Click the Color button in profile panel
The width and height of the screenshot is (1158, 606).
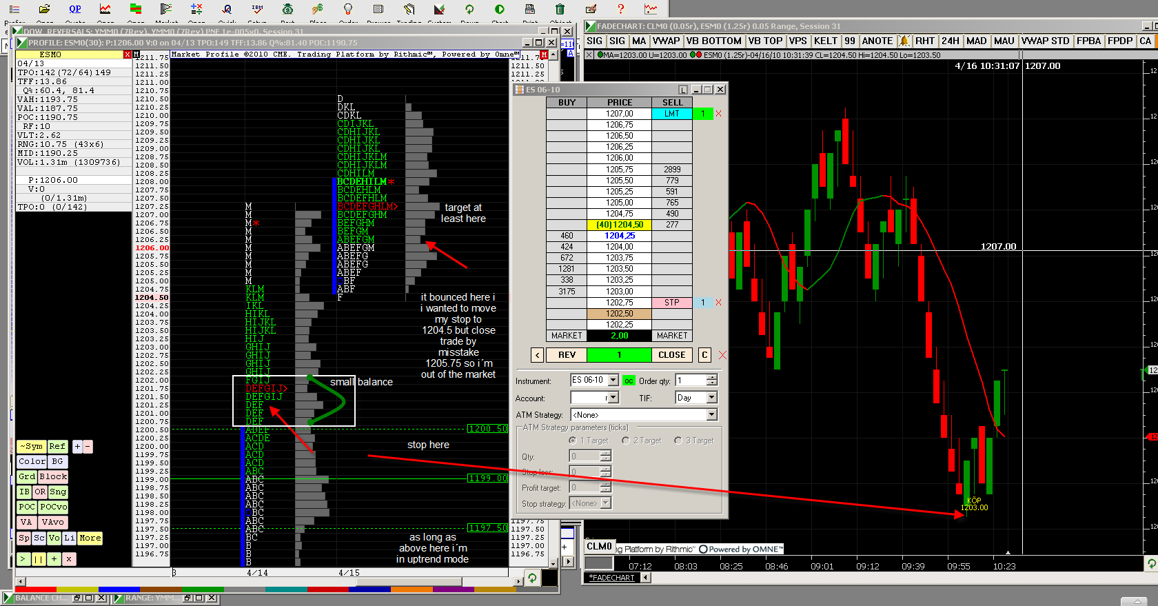(32, 461)
